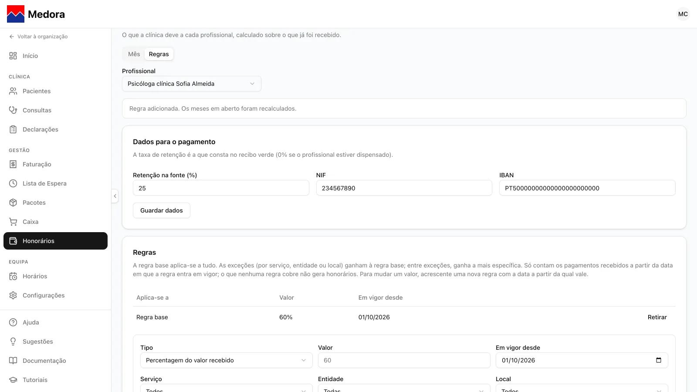Click the Em vigor desde date input
Screen dimensions: 697x392
point(582,360)
